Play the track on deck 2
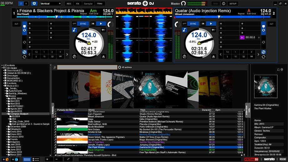 pos(211,24)
